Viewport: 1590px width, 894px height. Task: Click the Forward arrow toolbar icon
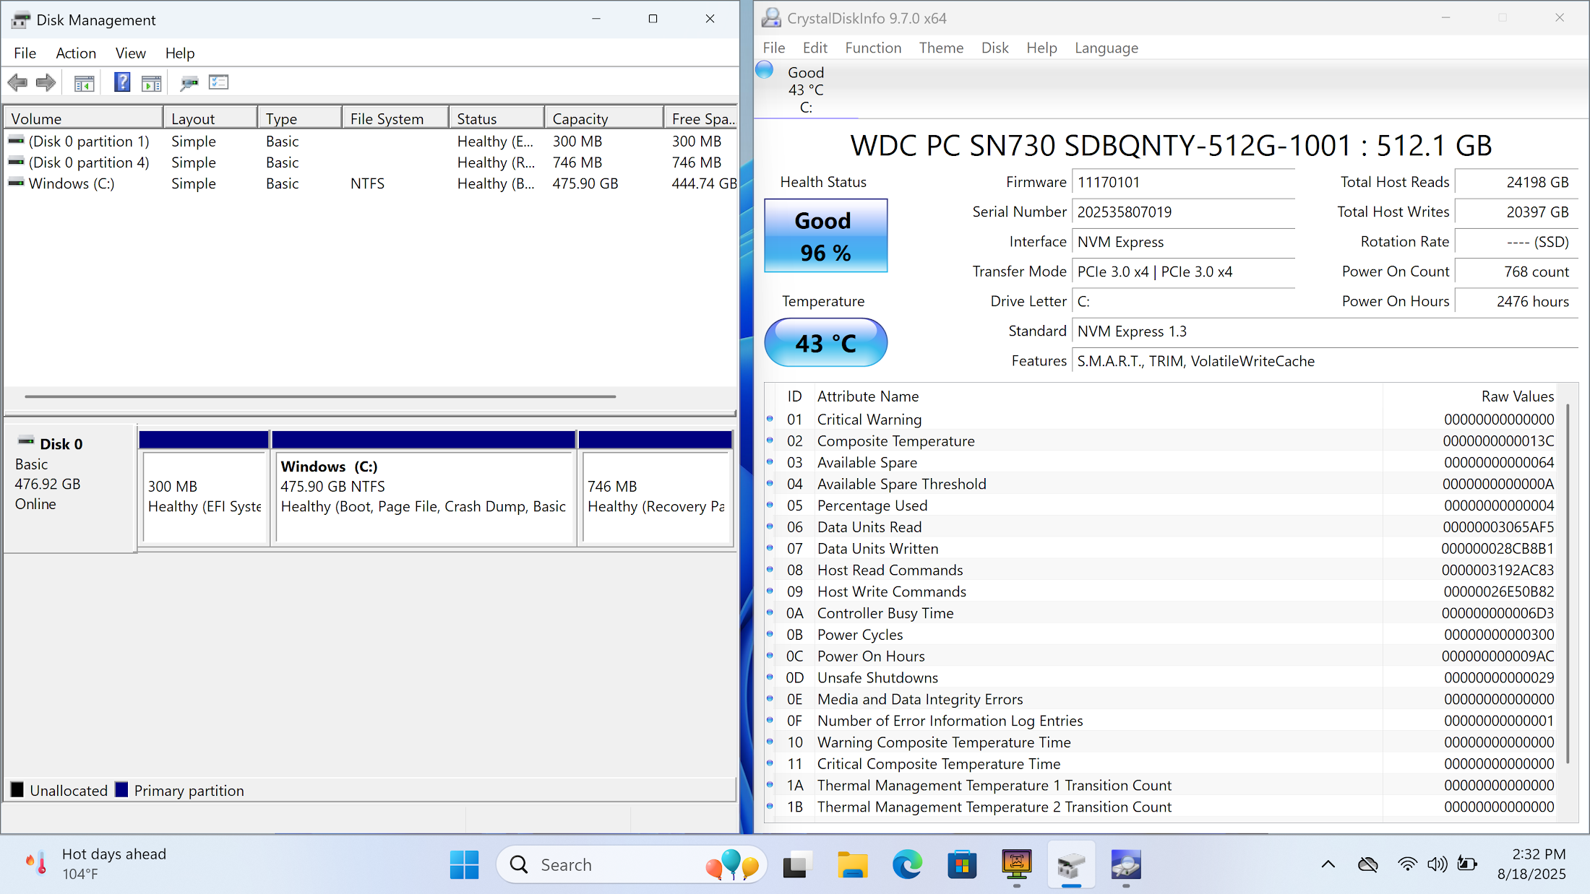coord(46,82)
